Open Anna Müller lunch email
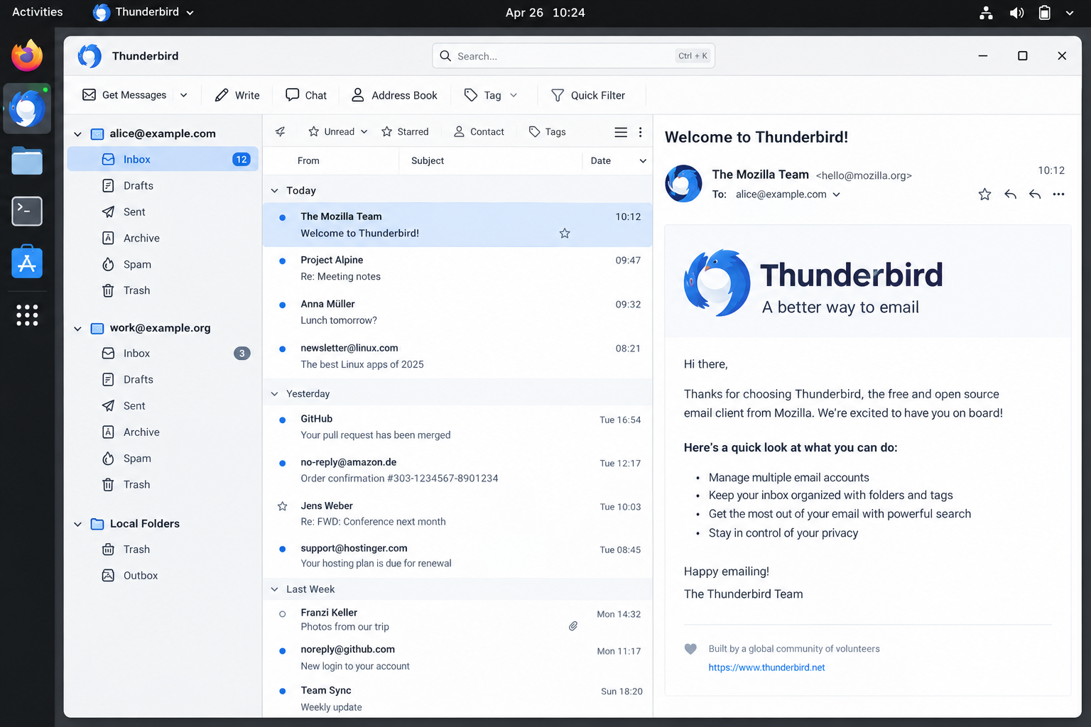Screen dimensions: 1091x727 click(x=457, y=312)
